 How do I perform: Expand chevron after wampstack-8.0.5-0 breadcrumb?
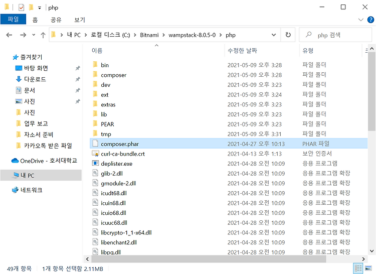[x=221, y=35]
